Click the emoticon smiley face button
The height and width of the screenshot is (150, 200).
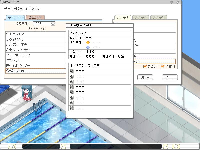pyautogui.click(x=176, y=146)
